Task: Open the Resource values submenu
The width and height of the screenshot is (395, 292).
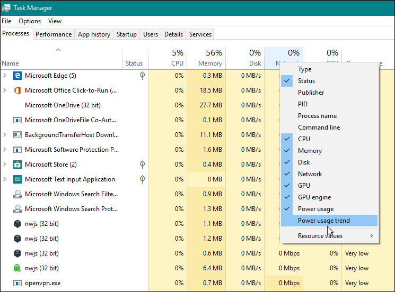Action: [x=329, y=236]
